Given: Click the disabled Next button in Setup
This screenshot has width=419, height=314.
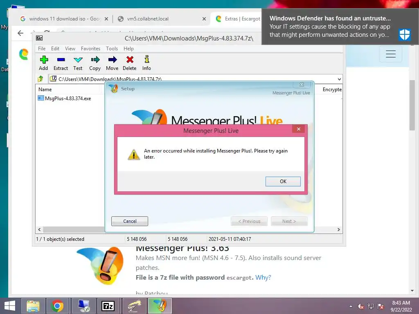Looking at the screenshot, I should (x=289, y=221).
